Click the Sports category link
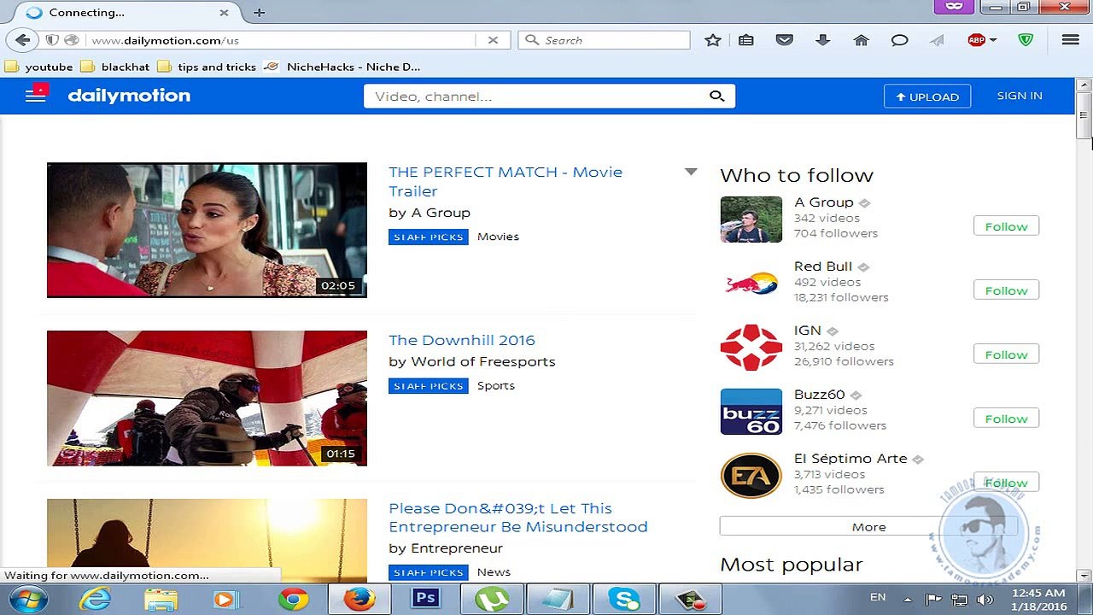The height and width of the screenshot is (615, 1093). point(496,385)
